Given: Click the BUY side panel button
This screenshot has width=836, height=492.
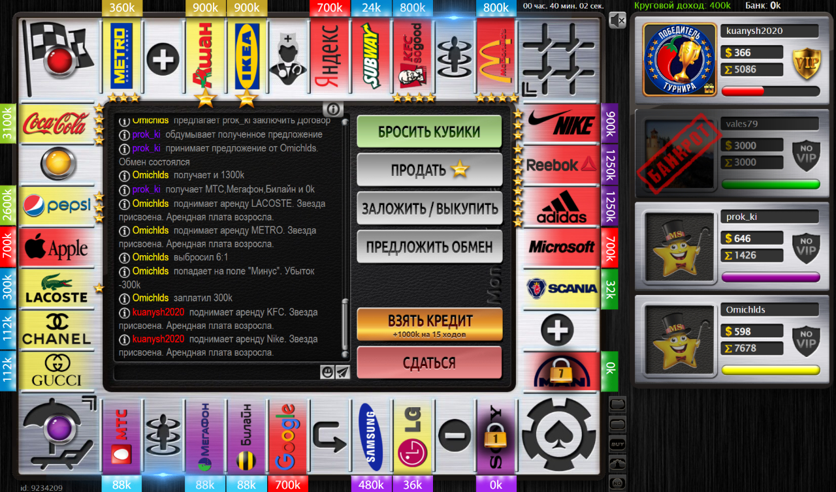Looking at the screenshot, I should click(x=617, y=444).
